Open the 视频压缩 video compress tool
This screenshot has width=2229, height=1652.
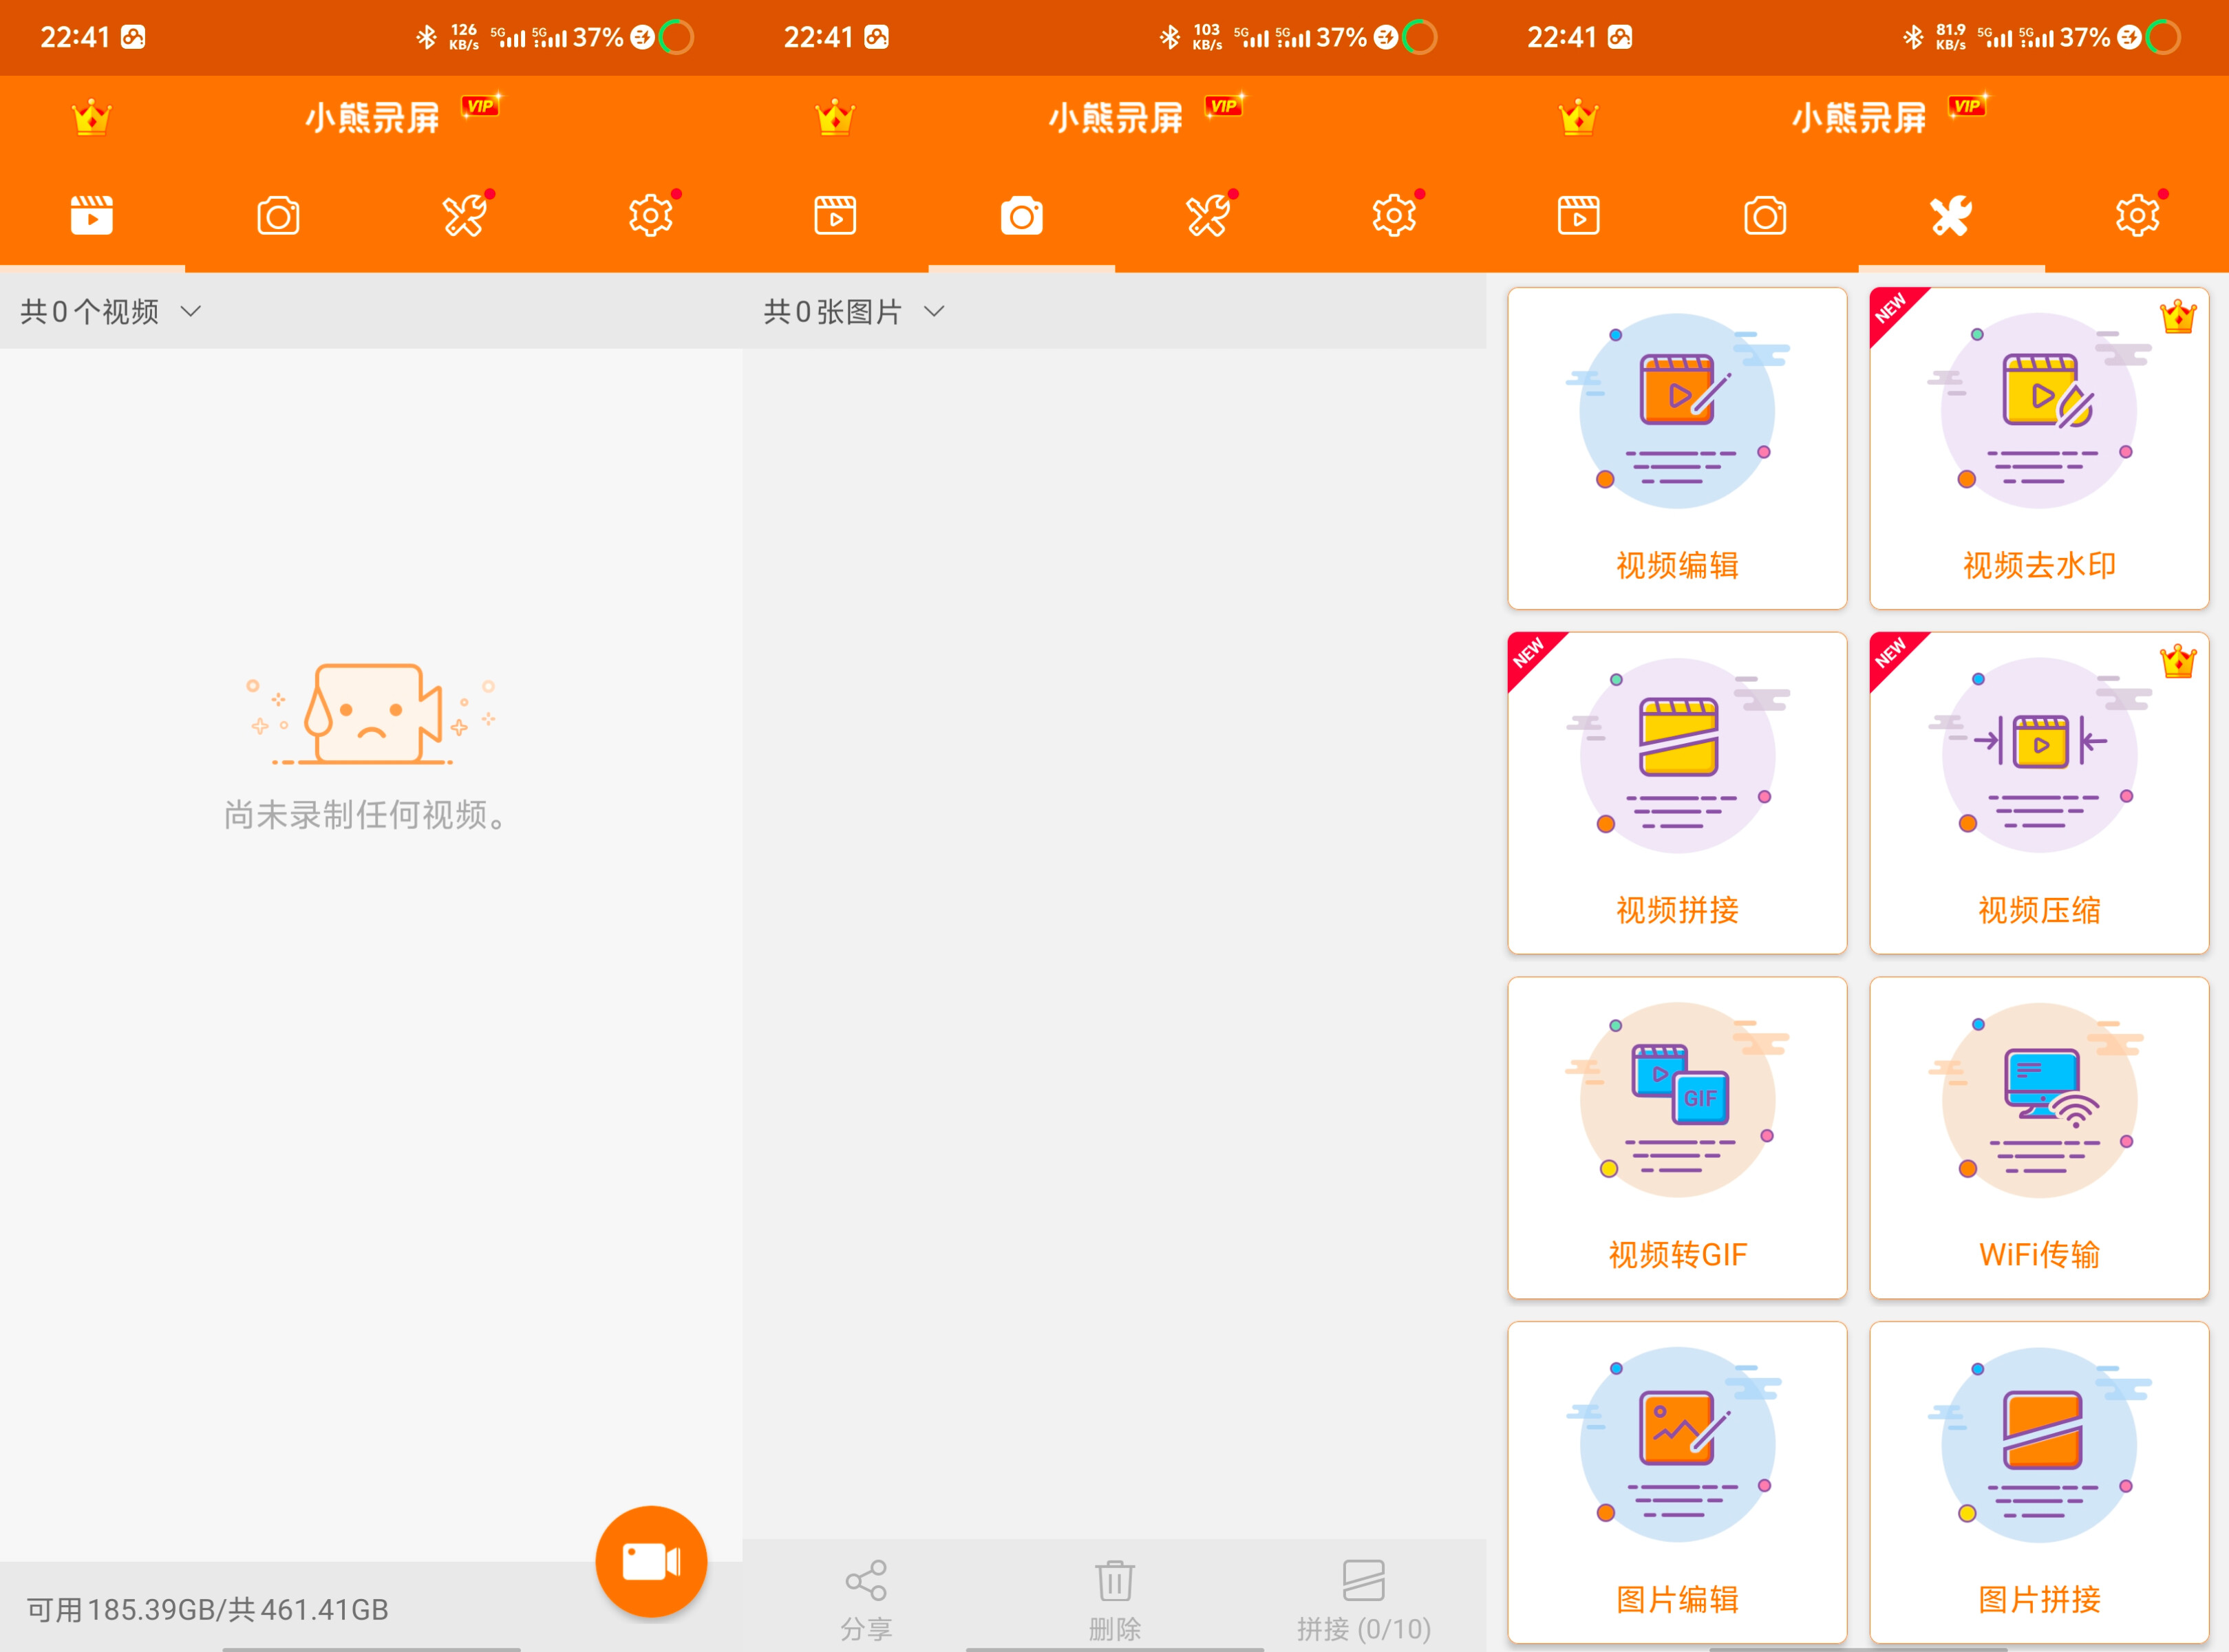2038,792
